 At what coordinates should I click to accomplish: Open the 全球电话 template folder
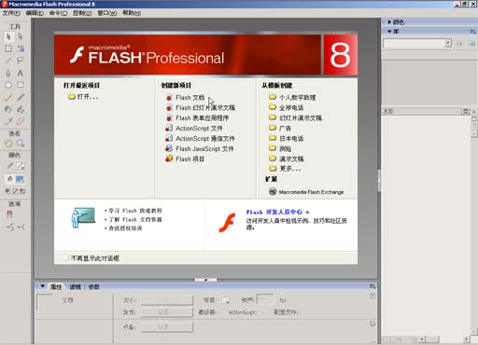coord(286,107)
